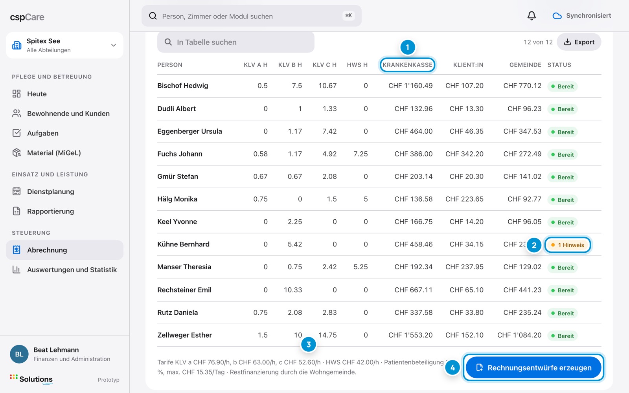Click the cloud sync status icon
Screen dimensions: 629x393
coord(557,16)
